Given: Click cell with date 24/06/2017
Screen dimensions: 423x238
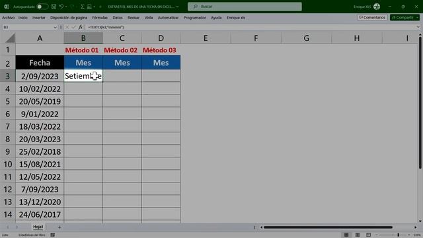Looking at the screenshot, I should pyautogui.click(x=40, y=214).
